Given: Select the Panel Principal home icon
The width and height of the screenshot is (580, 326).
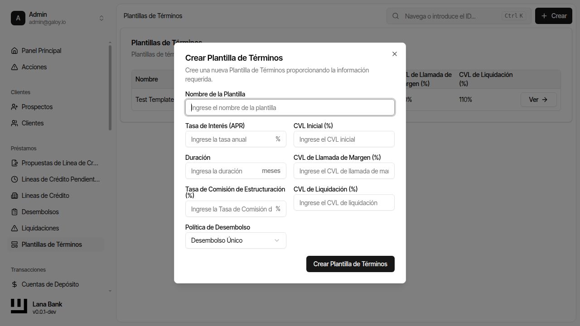Looking at the screenshot, I should tap(15, 50).
